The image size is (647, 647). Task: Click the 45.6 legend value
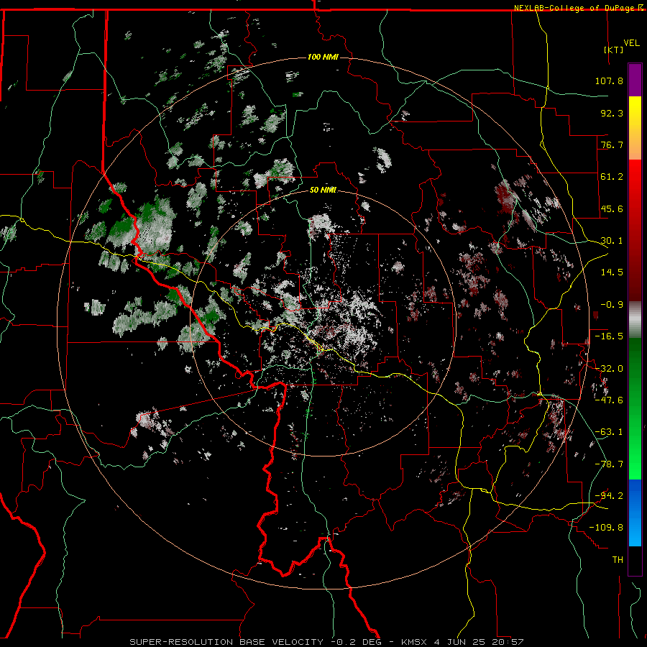tap(612, 208)
